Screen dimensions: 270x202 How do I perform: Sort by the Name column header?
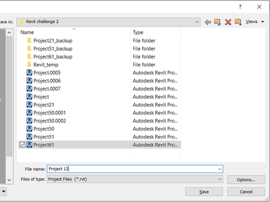(x=27, y=32)
